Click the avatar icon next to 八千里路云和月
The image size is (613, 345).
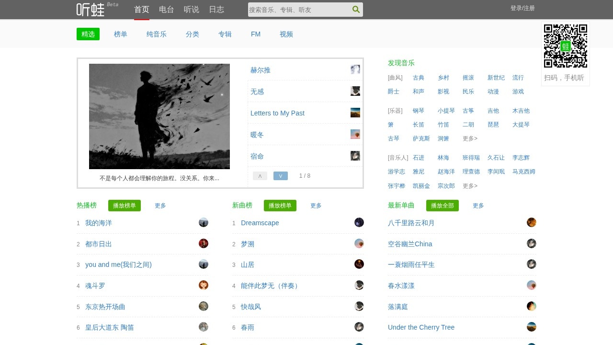(531, 222)
